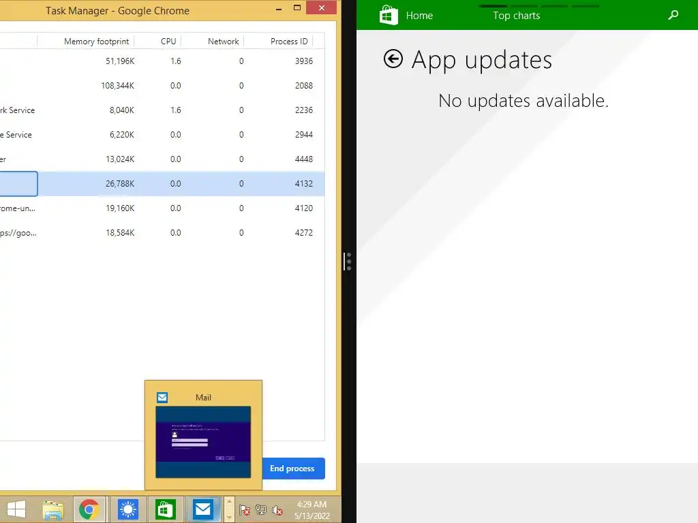Click the Mail taskbar icon
Viewport: 698px width, 523px height.
point(202,509)
